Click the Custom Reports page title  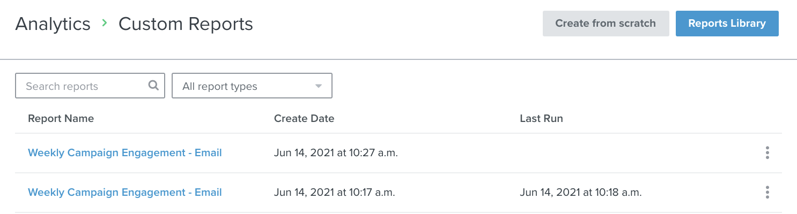point(186,24)
